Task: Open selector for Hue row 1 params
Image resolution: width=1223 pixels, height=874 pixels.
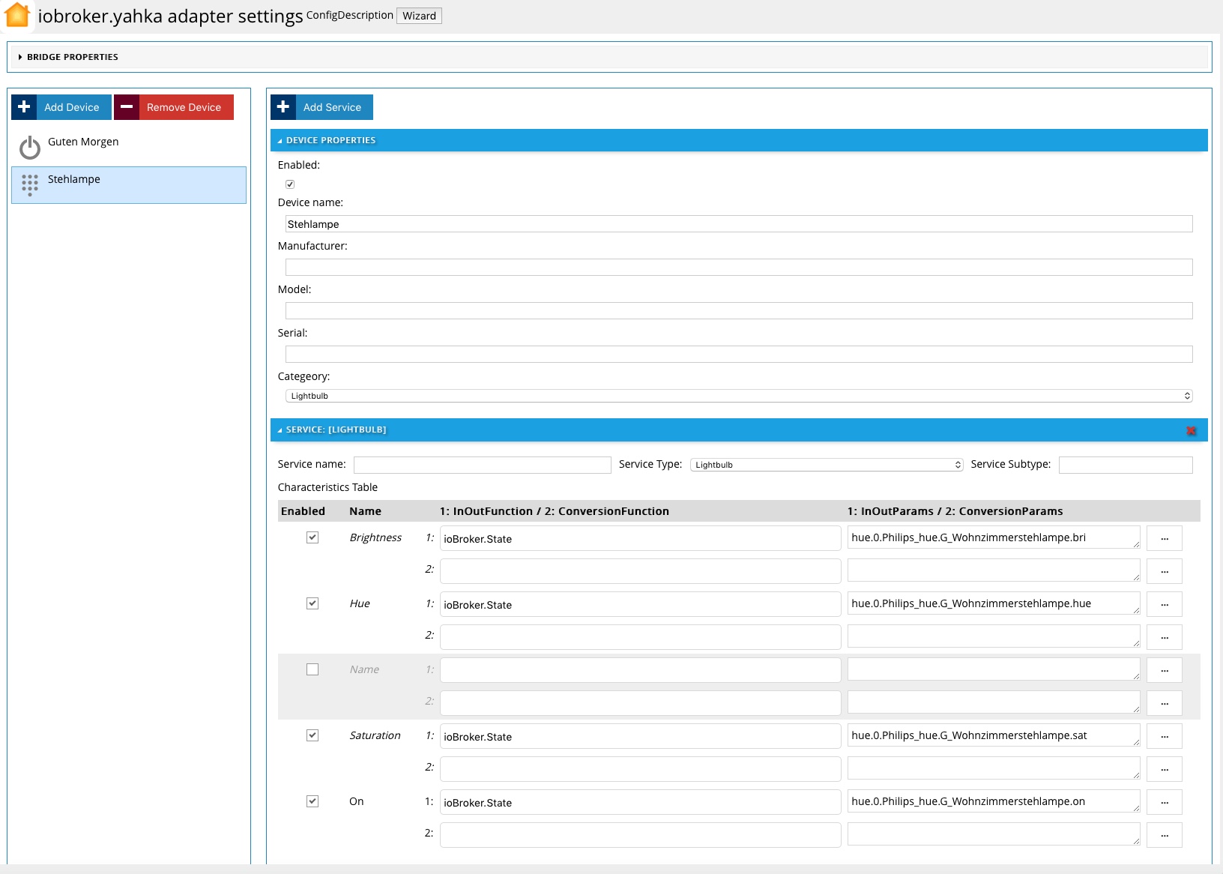Action: tap(1165, 604)
